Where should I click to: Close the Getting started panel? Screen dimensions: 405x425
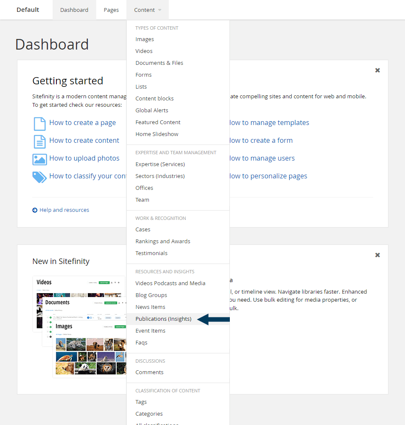pos(377,70)
